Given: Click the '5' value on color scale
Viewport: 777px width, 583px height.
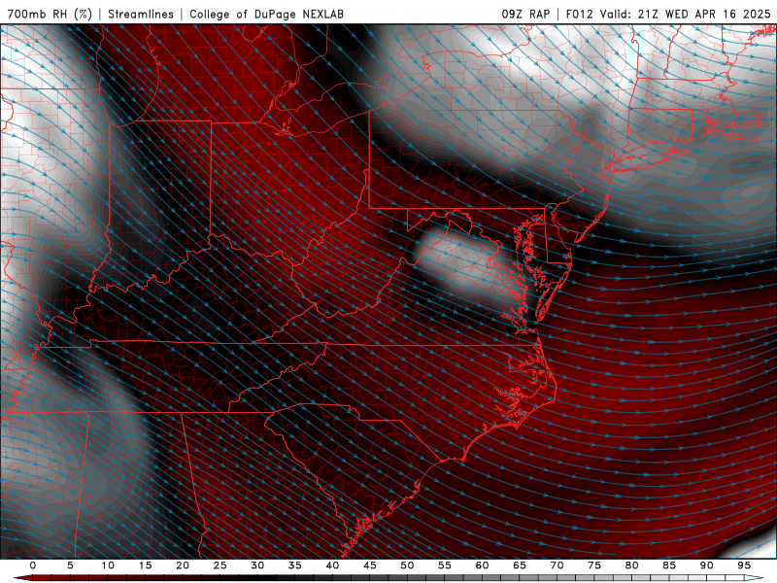Looking at the screenshot, I should pos(70,566).
